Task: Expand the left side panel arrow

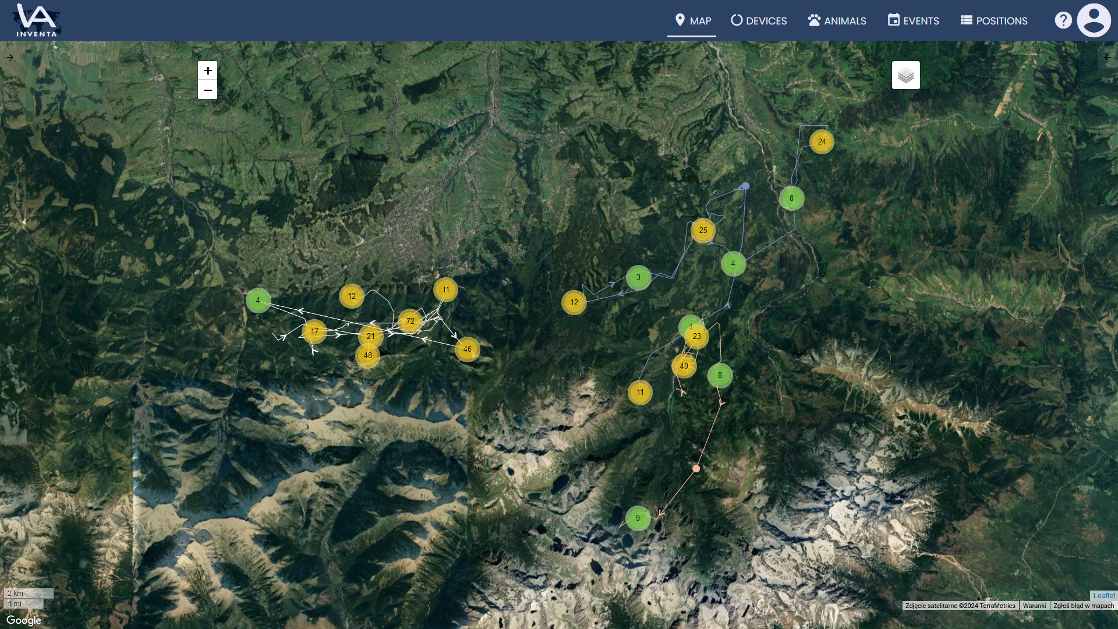Action: (x=10, y=57)
